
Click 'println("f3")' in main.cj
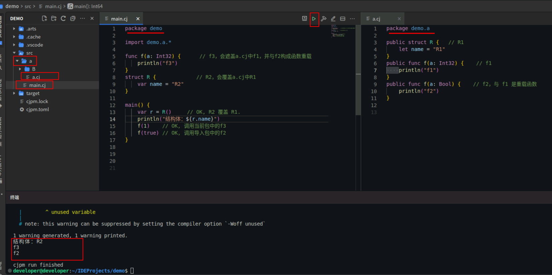click(x=158, y=63)
